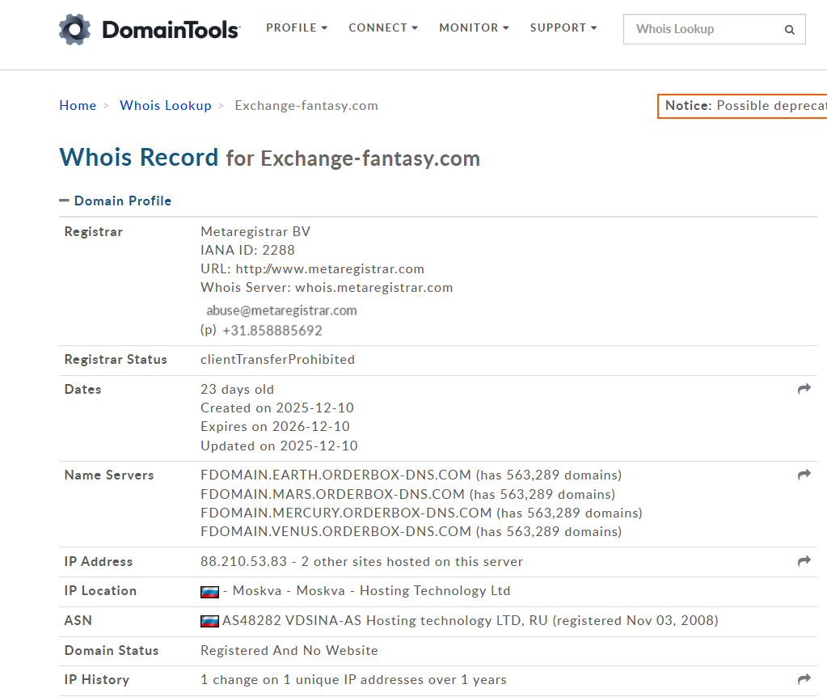Click the Russian flag icon in the ASN row

(x=209, y=621)
